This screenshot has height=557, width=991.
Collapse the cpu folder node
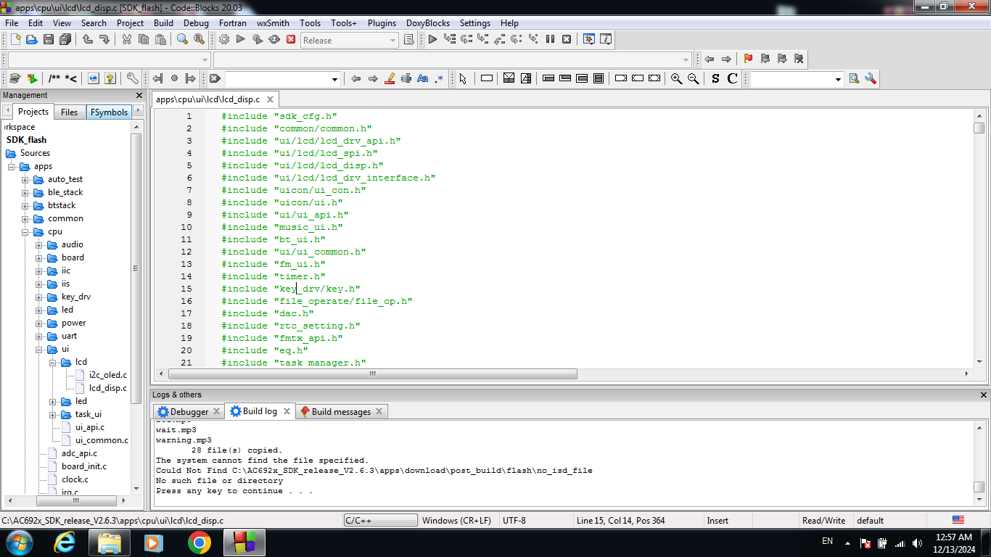(25, 231)
